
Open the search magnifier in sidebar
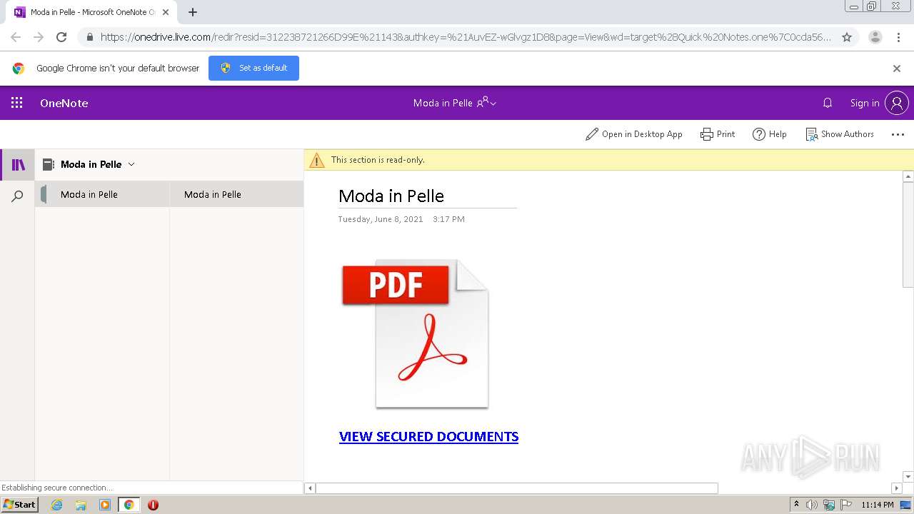(18, 196)
